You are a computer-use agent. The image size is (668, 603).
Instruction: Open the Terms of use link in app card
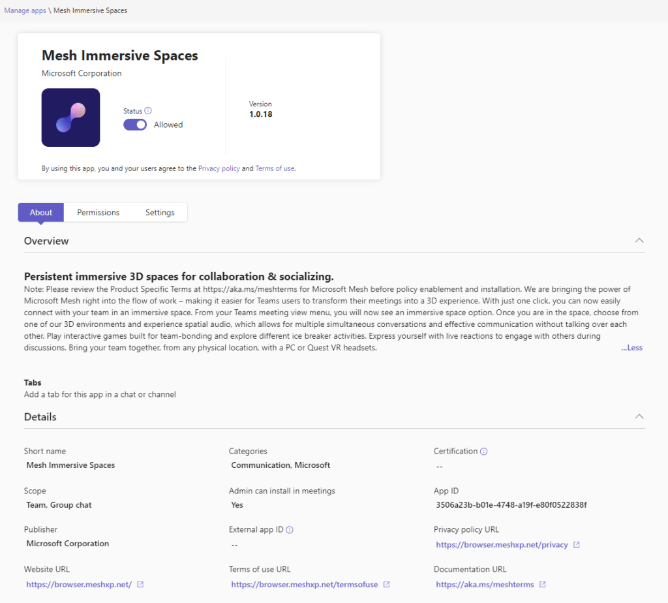coord(275,168)
